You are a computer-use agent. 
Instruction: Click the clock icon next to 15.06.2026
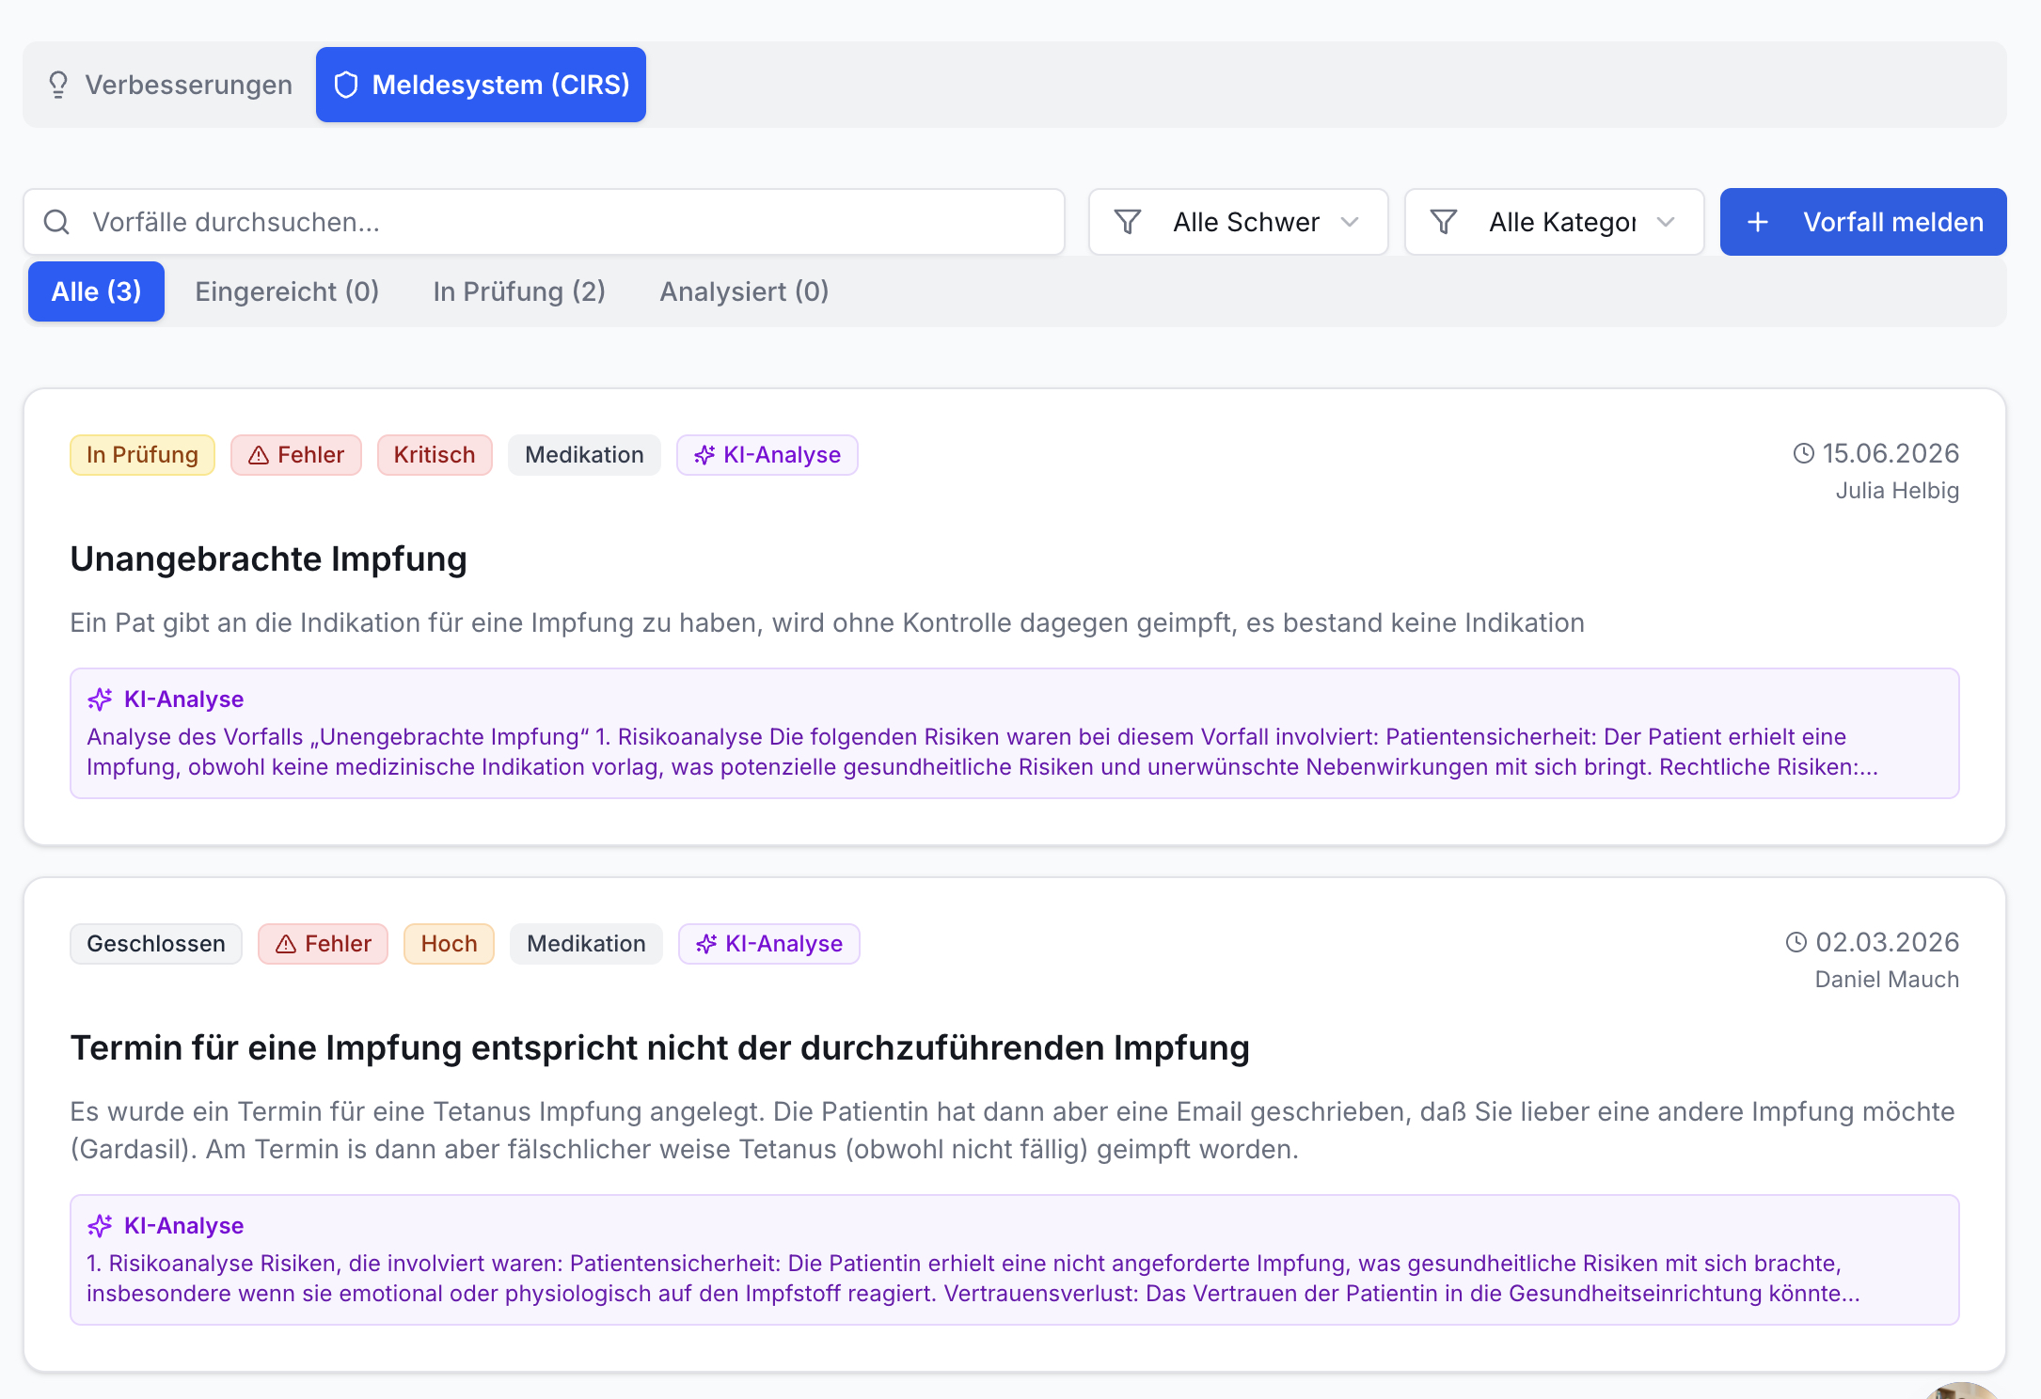point(1803,453)
